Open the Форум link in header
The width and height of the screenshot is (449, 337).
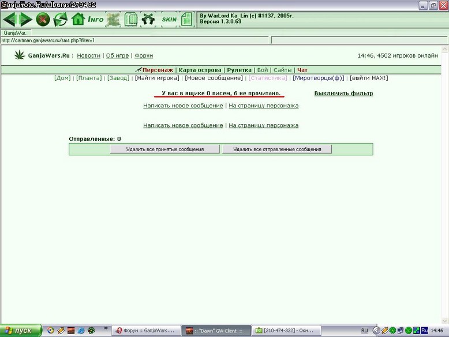(x=144, y=55)
